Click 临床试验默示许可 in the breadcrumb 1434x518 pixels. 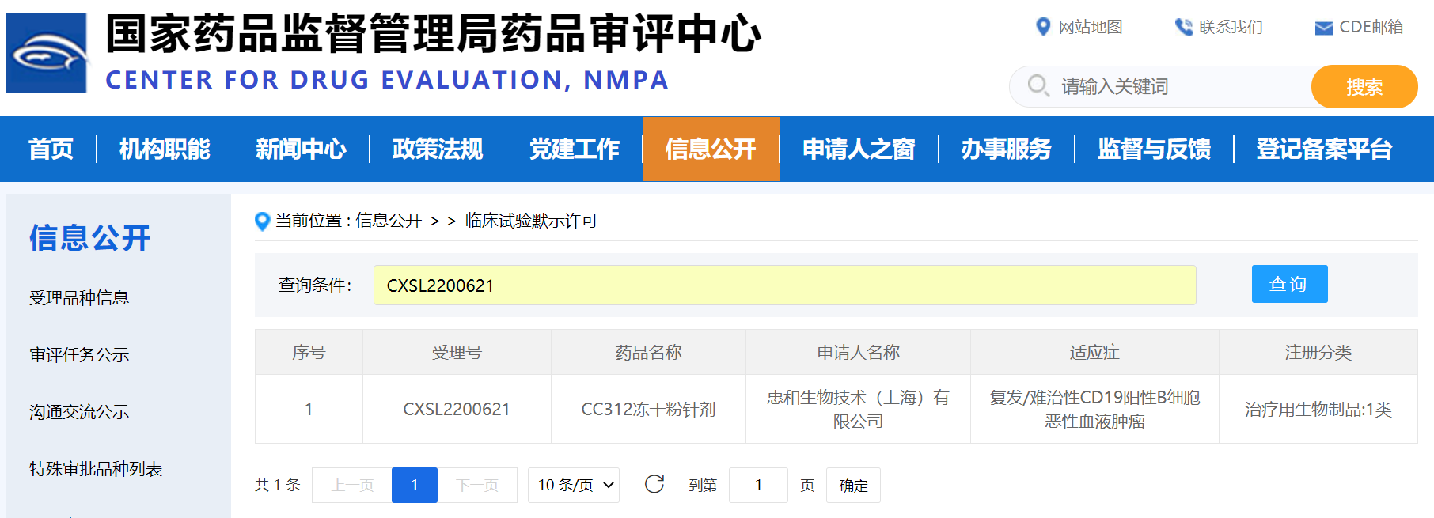(x=531, y=221)
